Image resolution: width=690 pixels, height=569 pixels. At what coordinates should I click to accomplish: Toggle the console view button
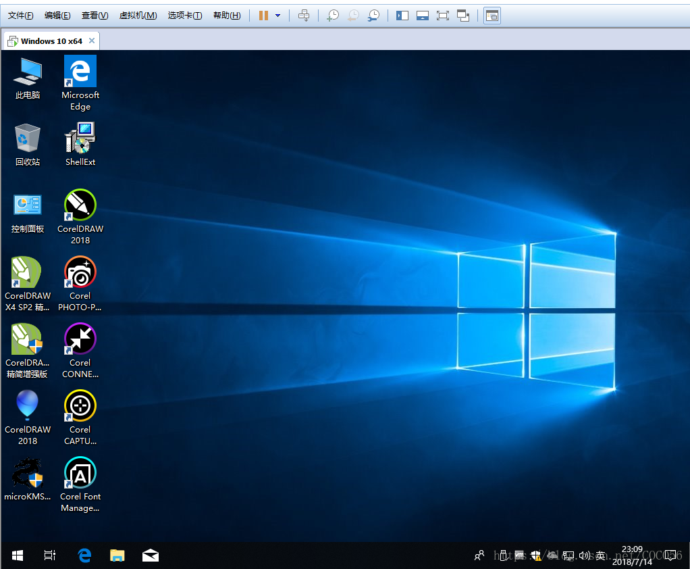coord(492,16)
